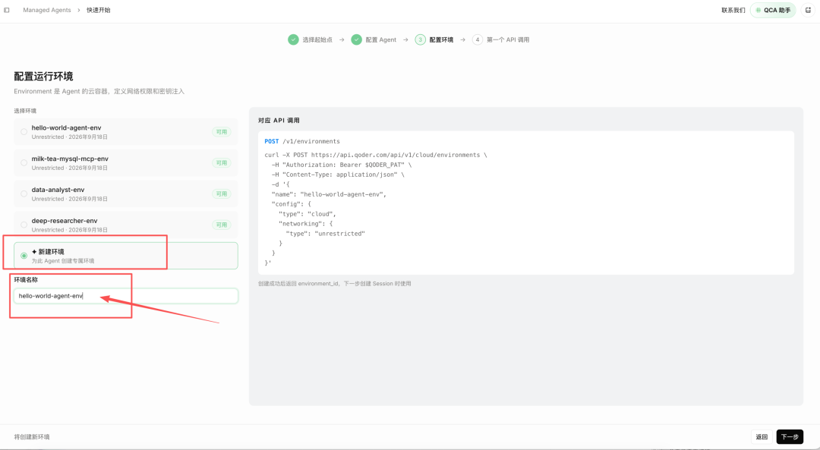Click the 快速开始 breadcrumb
The width and height of the screenshot is (820, 450).
coord(98,10)
